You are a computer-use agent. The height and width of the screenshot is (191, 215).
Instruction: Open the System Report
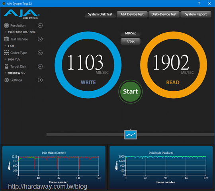(196, 14)
